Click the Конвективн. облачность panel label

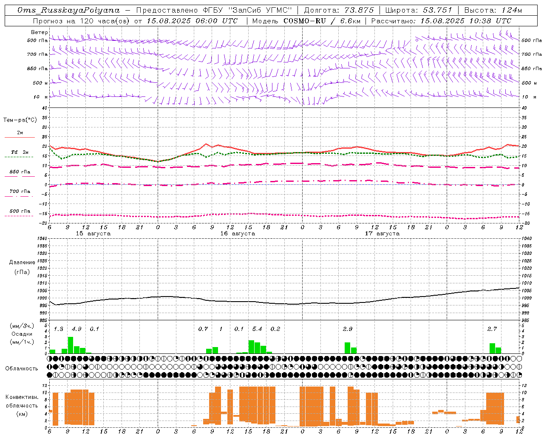(x=22, y=401)
